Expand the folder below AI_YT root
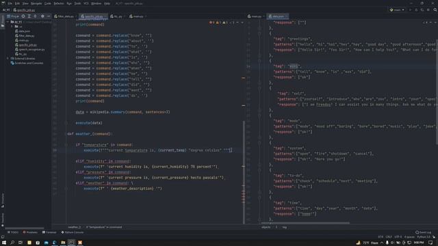 coord(12,27)
